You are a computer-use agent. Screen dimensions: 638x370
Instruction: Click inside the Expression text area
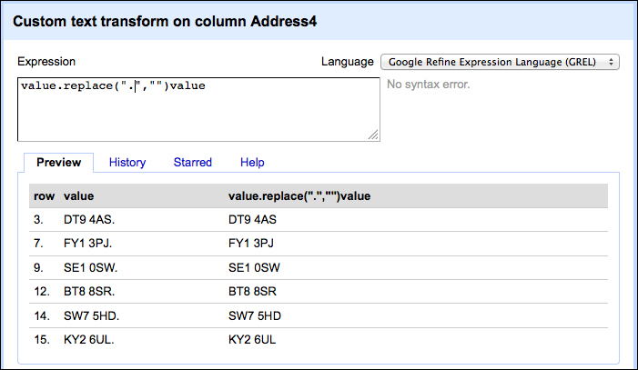(198, 109)
